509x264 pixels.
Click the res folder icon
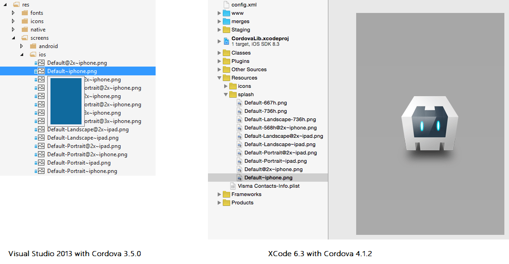tap(16, 5)
